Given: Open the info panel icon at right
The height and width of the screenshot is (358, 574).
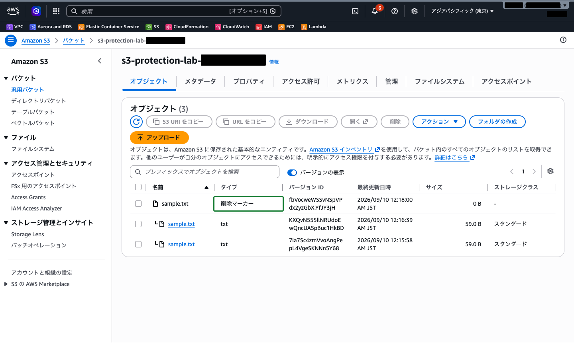Looking at the screenshot, I should coord(563,40).
